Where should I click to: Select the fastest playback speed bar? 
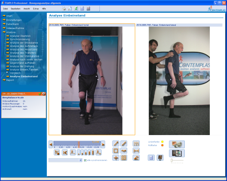pyautogui.click(x=93, y=153)
